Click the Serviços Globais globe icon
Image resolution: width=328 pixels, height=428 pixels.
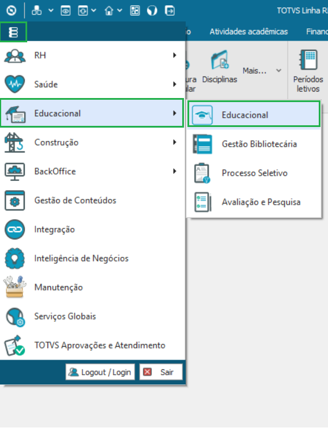[15, 317]
